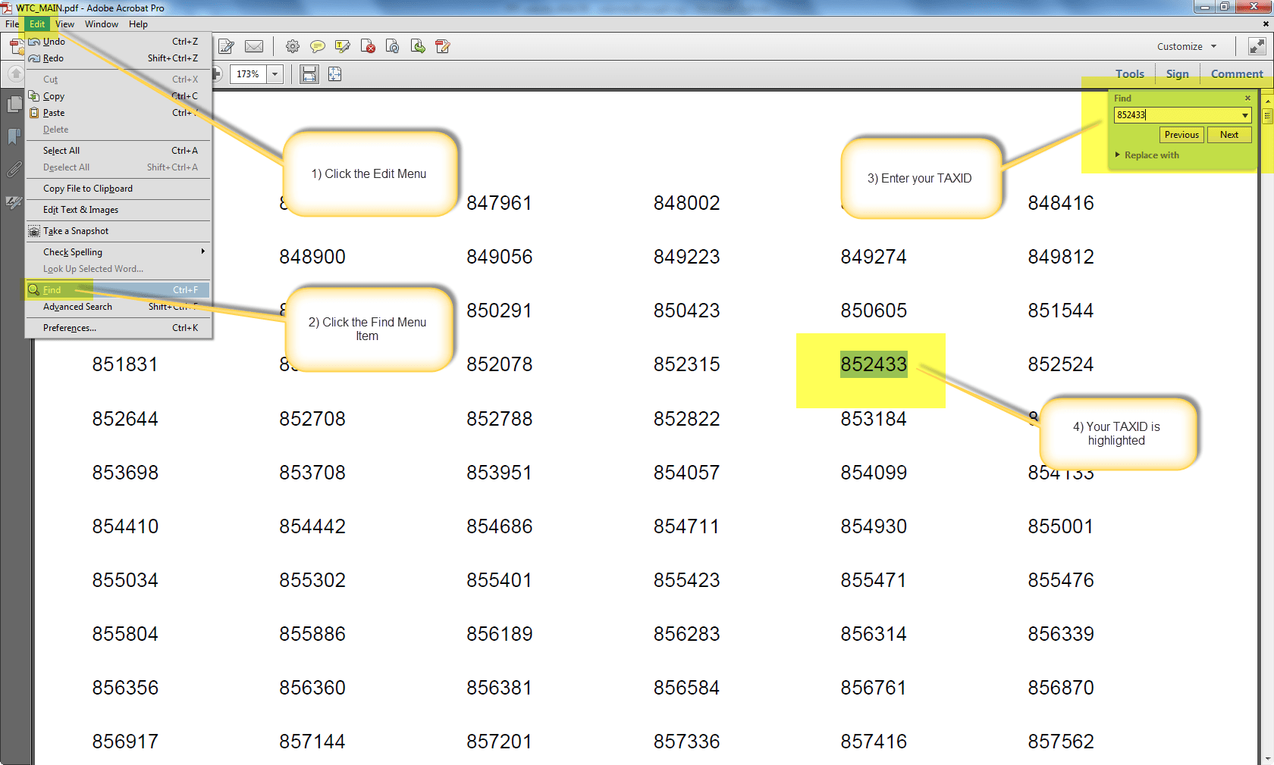Viewport: 1274px width, 765px height.
Task: Click the number 849056 in the document
Action: [500, 257]
